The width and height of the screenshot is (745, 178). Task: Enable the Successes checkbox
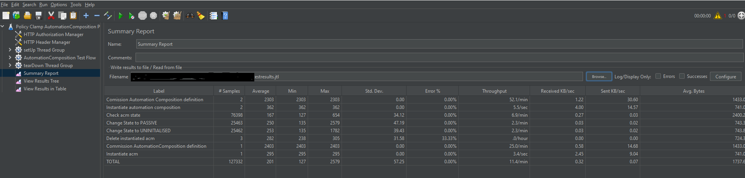682,76
